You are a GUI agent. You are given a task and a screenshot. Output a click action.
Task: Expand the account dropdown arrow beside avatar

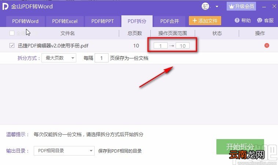pyautogui.click(x=217, y=7)
